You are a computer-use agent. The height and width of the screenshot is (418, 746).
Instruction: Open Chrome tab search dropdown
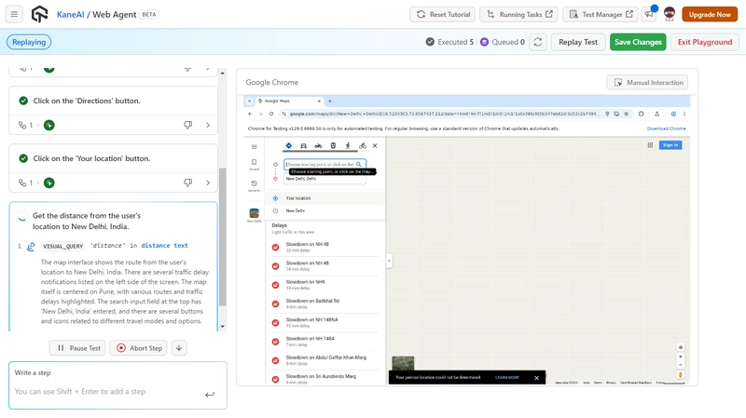click(x=249, y=101)
